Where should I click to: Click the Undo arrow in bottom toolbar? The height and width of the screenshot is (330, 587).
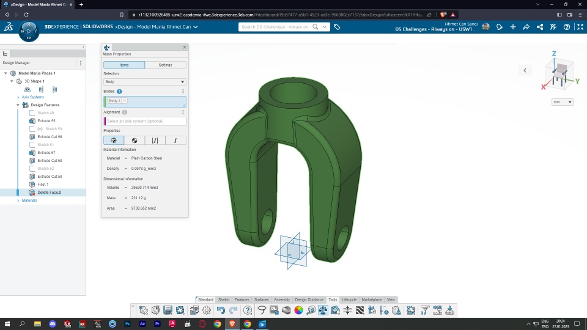click(x=221, y=310)
